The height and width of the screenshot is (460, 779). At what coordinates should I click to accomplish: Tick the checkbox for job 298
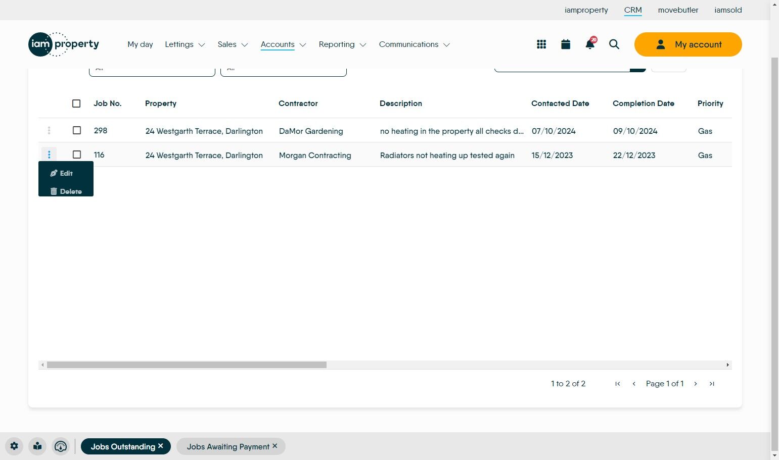click(x=77, y=130)
